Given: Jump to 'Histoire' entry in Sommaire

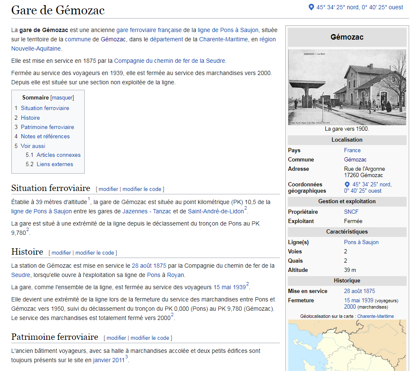Looking at the screenshot, I should point(30,118).
